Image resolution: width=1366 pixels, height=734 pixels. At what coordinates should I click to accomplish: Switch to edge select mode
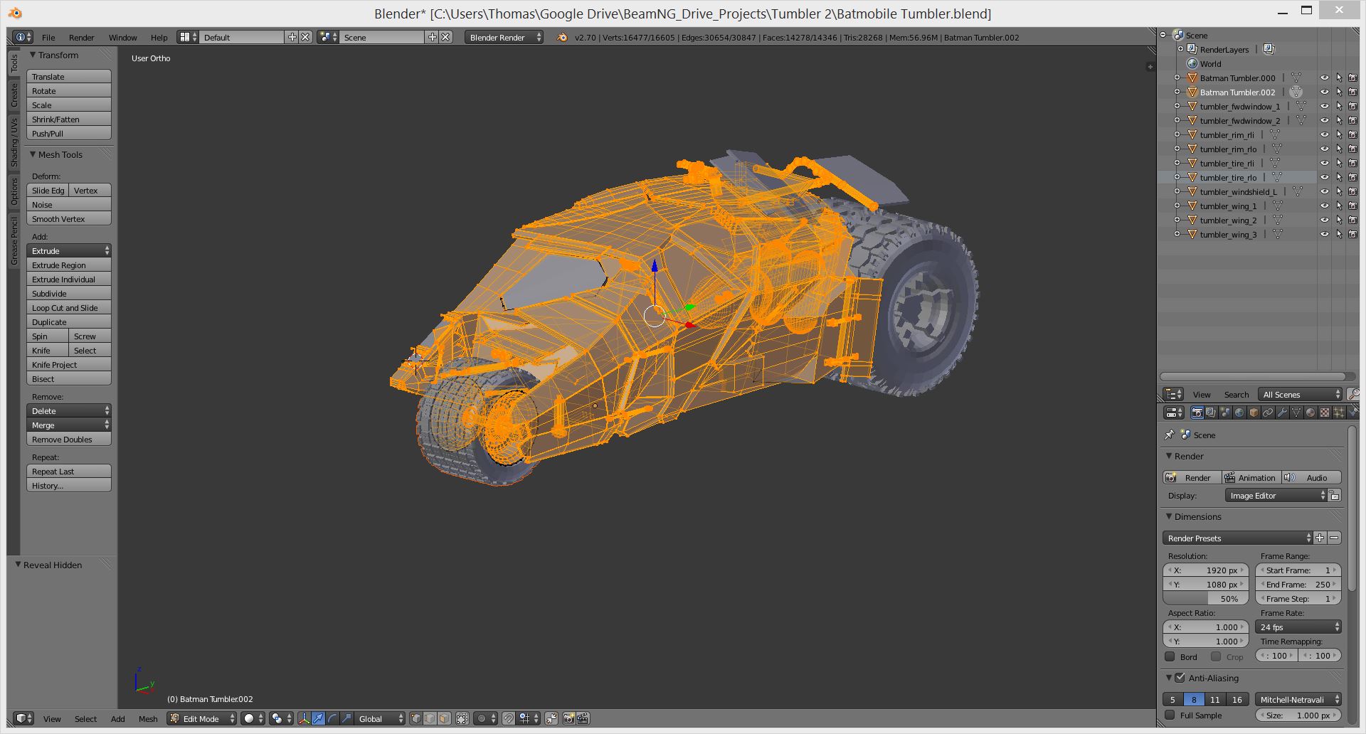[x=430, y=718]
